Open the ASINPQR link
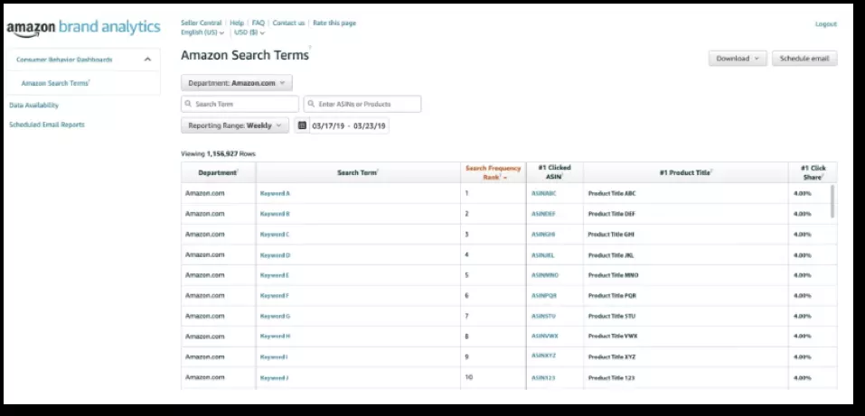This screenshot has height=416, width=865. pyautogui.click(x=544, y=296)
